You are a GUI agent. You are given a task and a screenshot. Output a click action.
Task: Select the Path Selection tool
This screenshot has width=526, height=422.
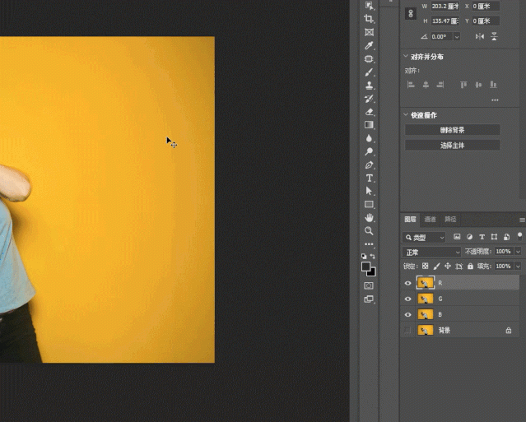coord(369,191)
